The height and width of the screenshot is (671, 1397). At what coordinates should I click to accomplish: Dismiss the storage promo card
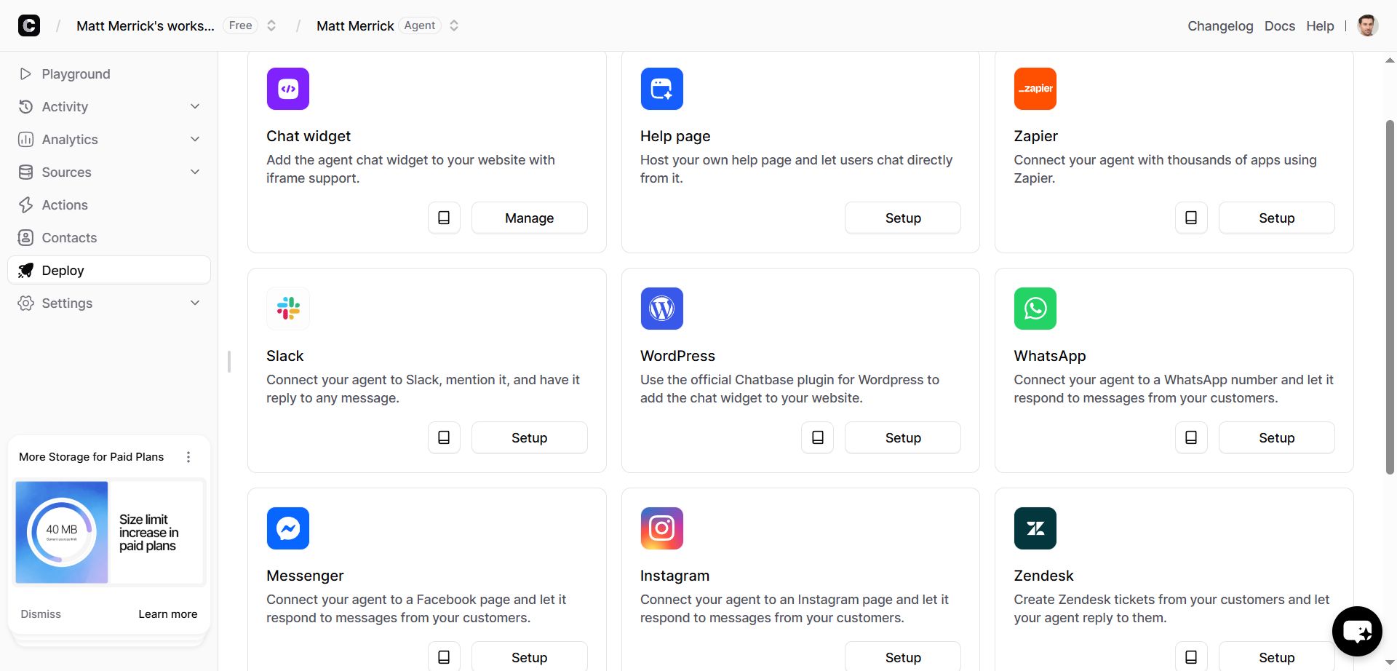click(x=41, y=614)
